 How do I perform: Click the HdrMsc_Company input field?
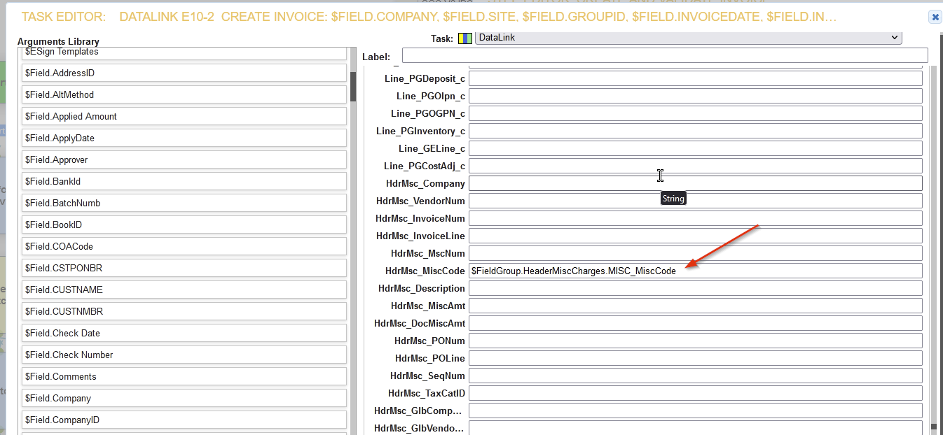(697, 183)
